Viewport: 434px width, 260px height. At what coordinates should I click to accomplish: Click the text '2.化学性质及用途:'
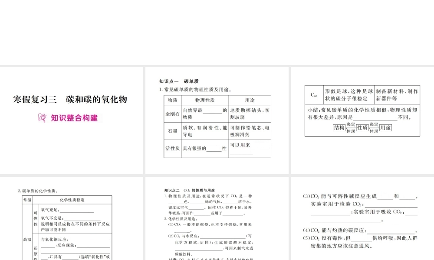[x=180, y=219]
